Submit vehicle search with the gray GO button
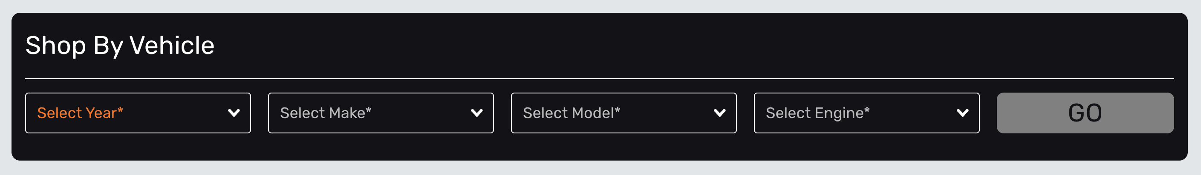The image size is (1201, 175). pyautogui.click(x=1085, y=113)
